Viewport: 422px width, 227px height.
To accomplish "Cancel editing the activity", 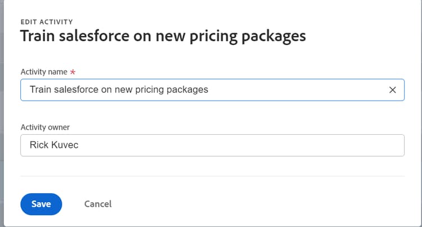I will pyautogui.click(x=98, y=204).
